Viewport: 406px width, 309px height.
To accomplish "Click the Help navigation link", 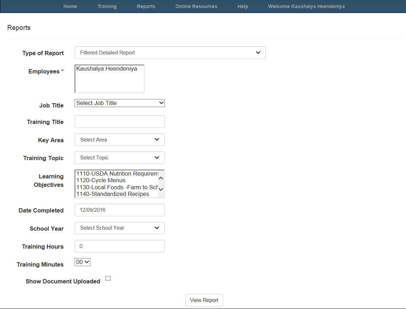I will [x=243, y=6].
